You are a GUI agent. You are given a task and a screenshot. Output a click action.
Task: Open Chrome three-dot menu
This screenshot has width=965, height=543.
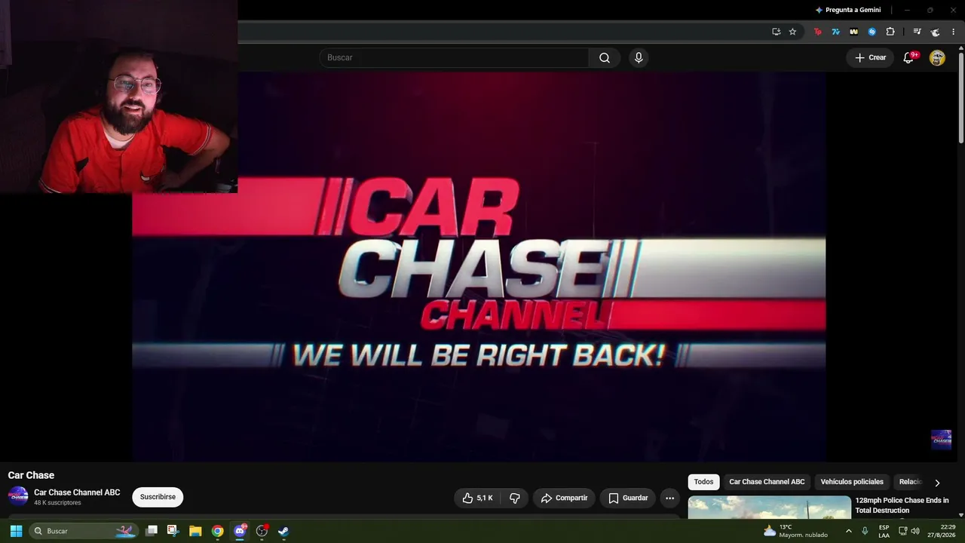pos(954,32)
